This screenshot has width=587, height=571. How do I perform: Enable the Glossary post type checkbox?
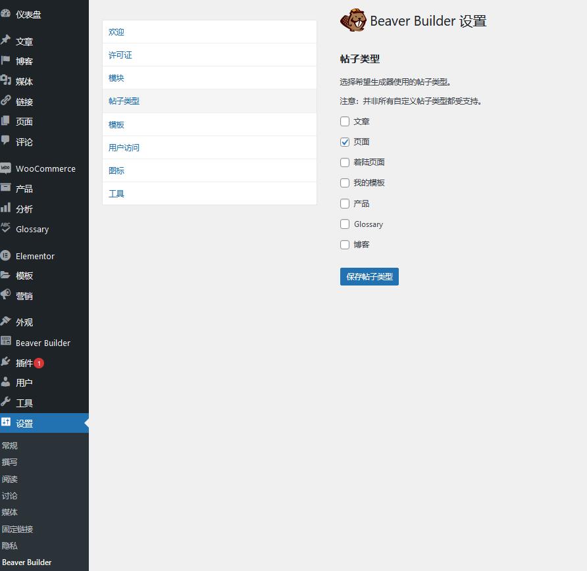[x=345, y=224]
